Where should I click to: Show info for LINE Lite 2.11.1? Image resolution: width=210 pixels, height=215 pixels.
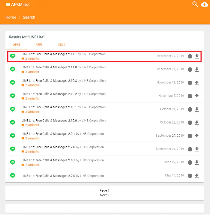pos(190,56)
